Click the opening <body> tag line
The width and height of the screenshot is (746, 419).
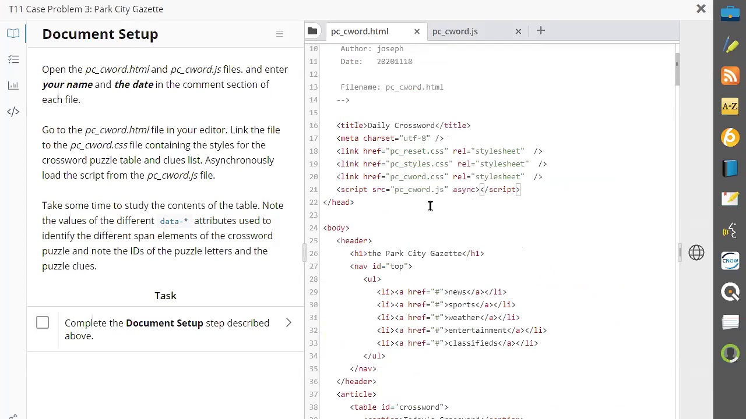click(x=336, y=228)
